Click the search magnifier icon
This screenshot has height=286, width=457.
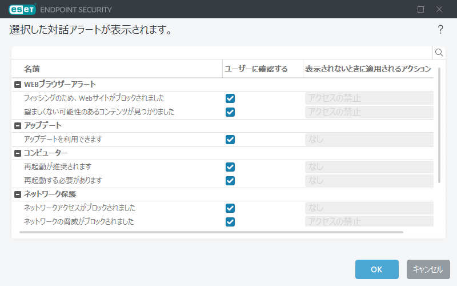click(x=439, y=53)
